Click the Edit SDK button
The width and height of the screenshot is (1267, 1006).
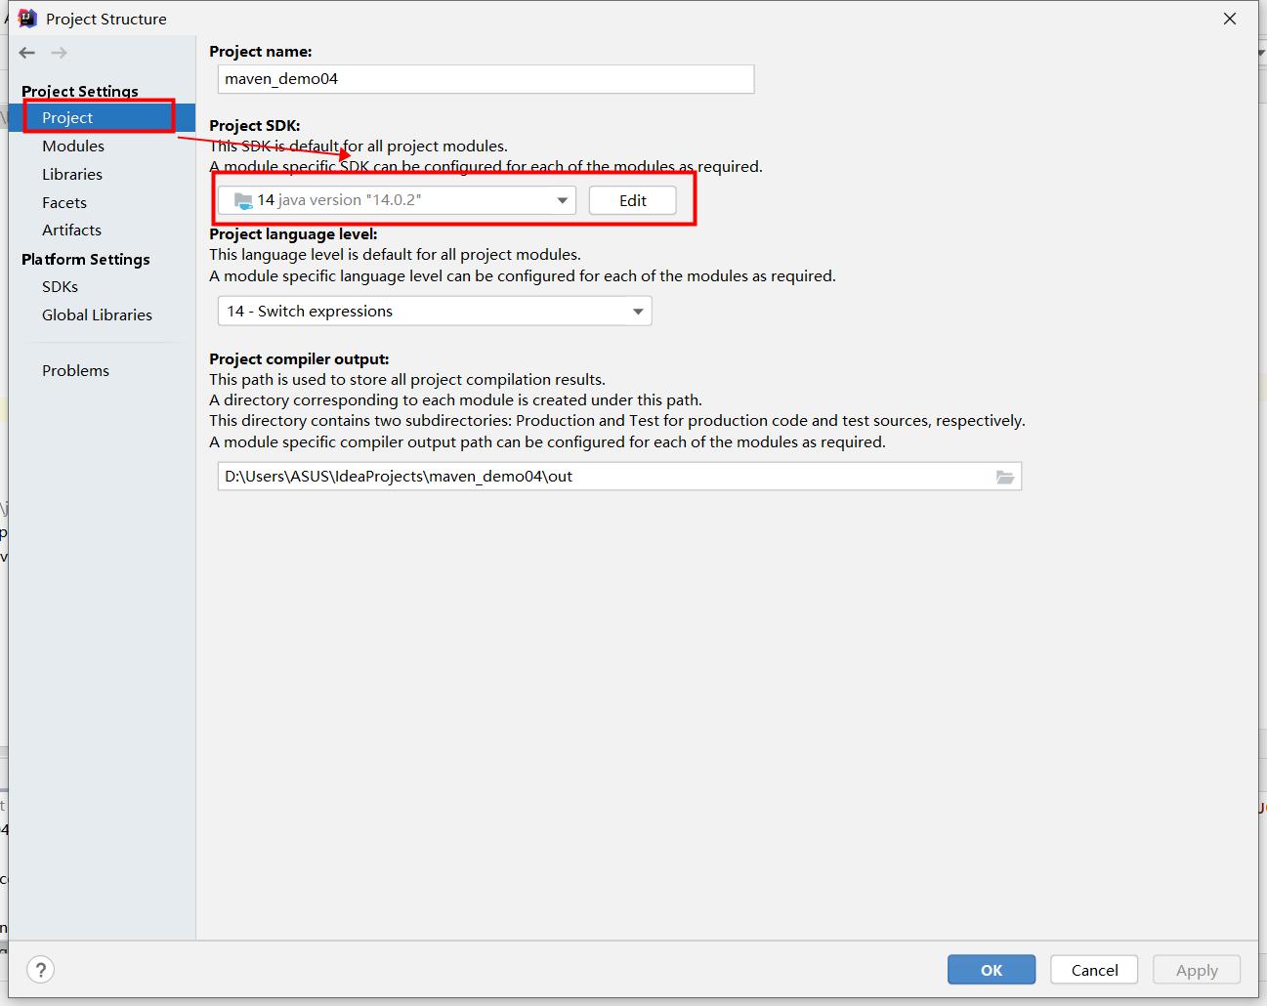pyautogui.click(x=633, y=200)
